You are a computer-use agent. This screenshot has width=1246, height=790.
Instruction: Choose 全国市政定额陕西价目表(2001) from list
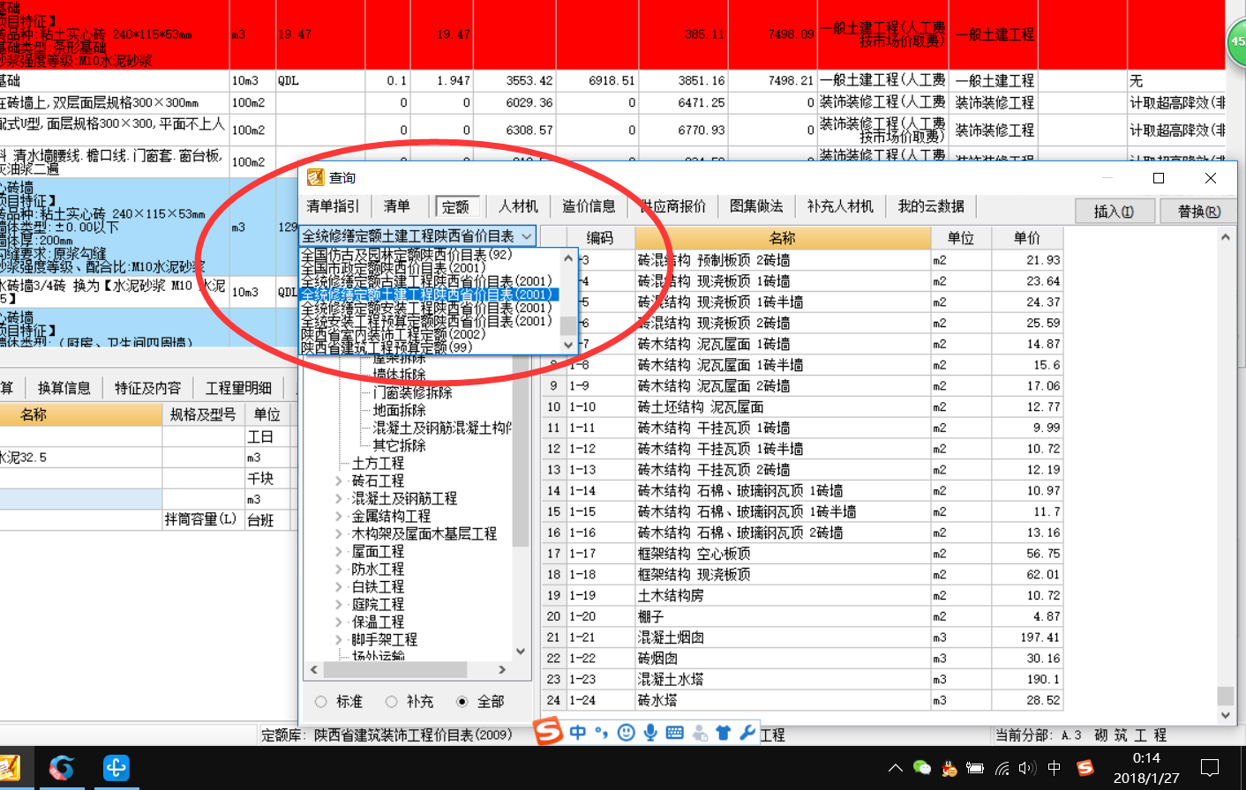coord(393,268)
